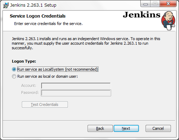
Task: Click the Account label
Action: 29,85
